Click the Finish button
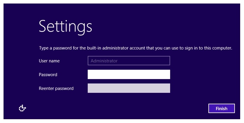Viewport: 244px width, 123px height. (221, 108)
